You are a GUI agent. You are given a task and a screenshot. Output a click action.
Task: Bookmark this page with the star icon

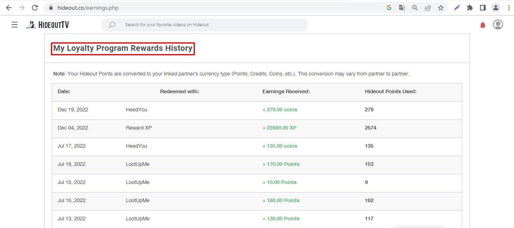441,8
